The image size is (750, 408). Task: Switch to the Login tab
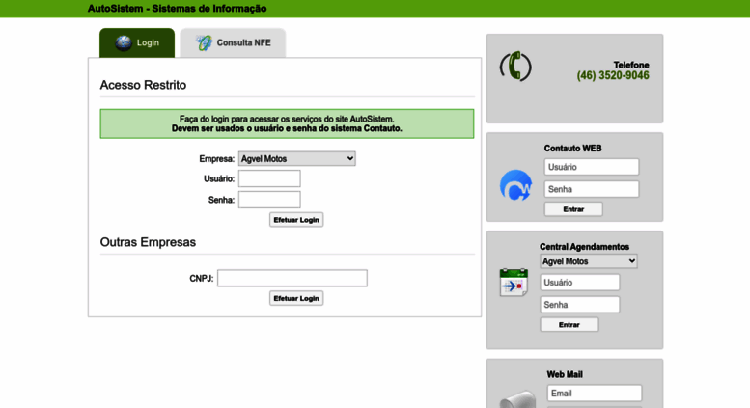[x=137, y=43]
